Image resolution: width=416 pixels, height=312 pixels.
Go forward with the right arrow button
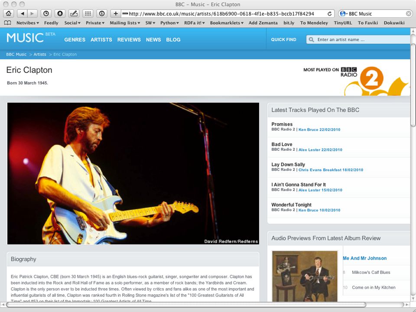pyautogui.click(x=32, y=13)
